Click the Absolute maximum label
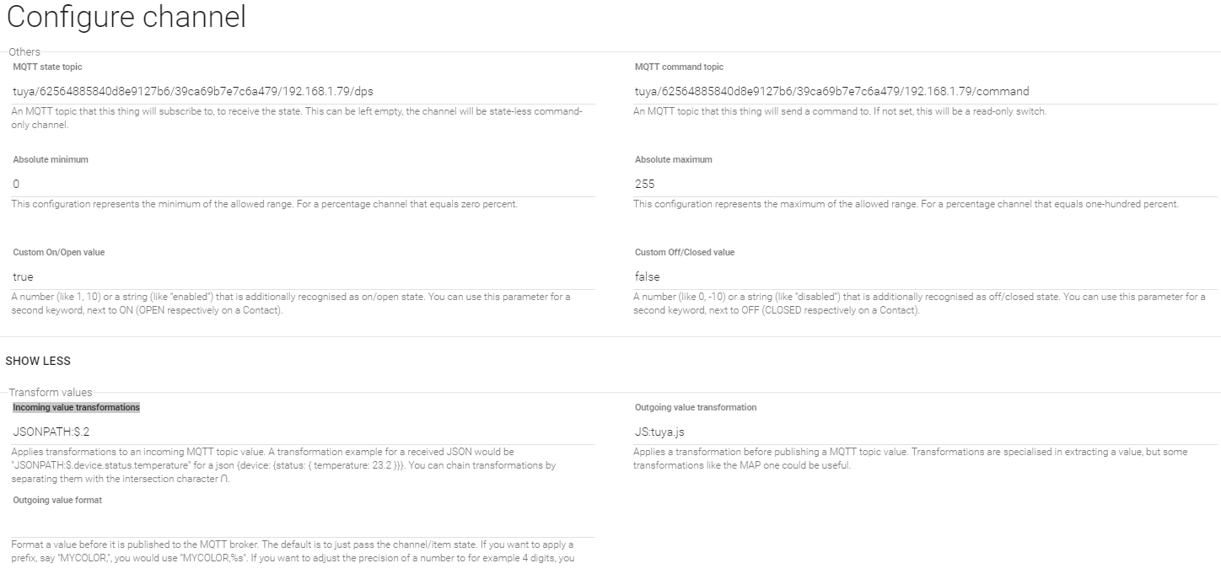1221x574 pixels. pos(673,159)
